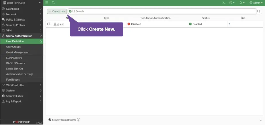Expand the Network chevron arrow
The image size is (265, 125).
pos(41,14)
